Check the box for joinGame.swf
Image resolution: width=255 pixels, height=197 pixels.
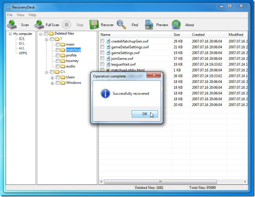pos(102,59)
